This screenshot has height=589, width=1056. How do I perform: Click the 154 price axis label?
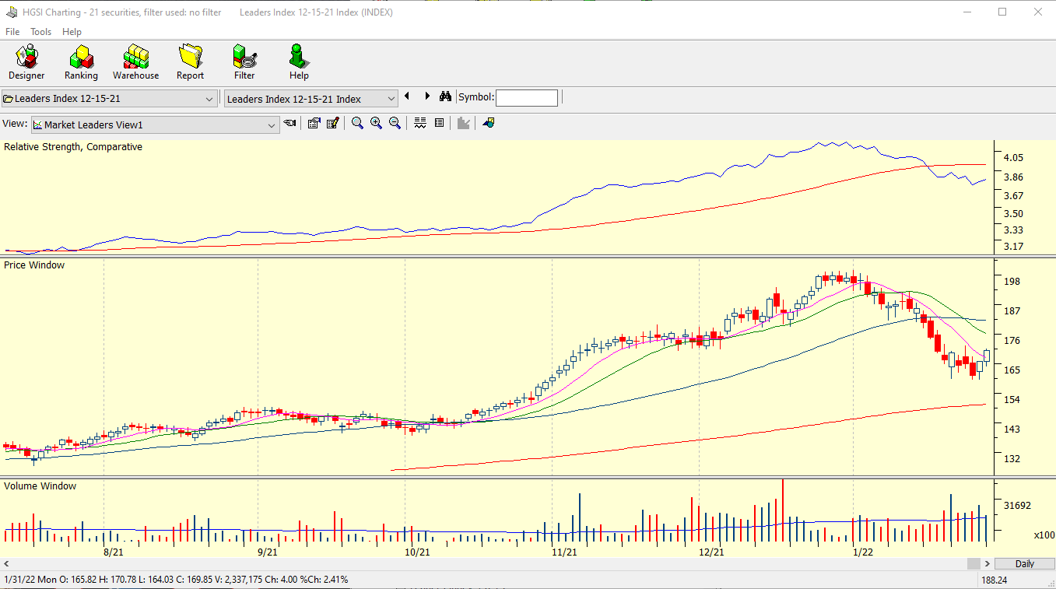click(x=1012, y=399)
